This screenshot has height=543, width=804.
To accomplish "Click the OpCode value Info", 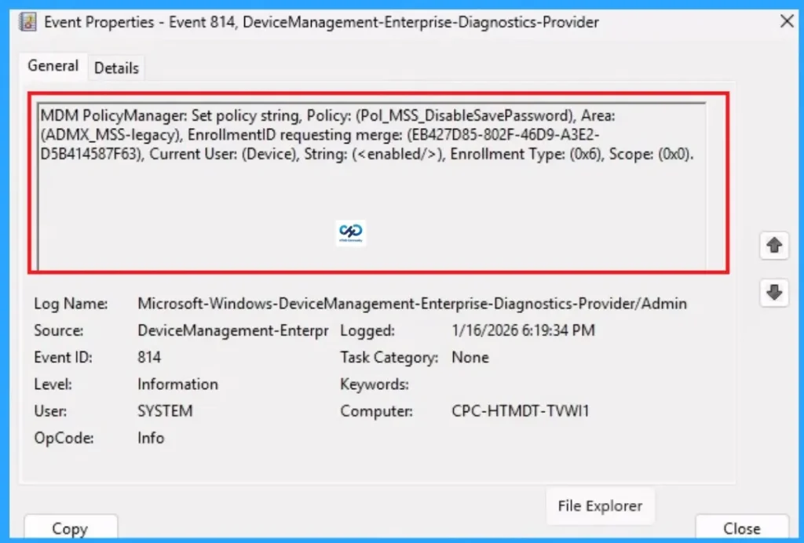I will 151,438.
